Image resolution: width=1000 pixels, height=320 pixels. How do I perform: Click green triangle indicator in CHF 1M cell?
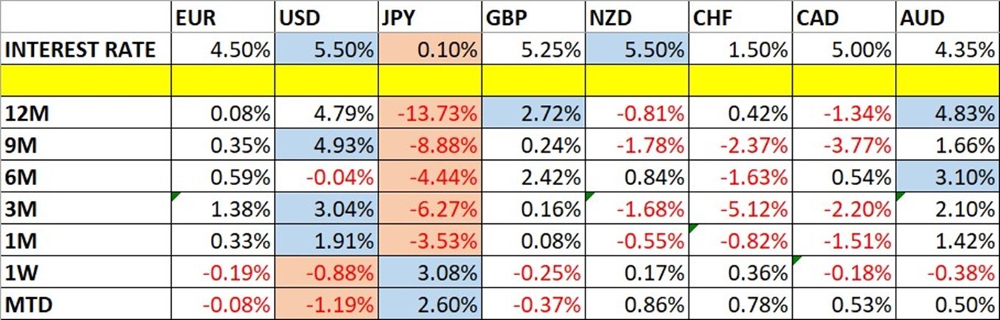pyautogui.click(x=691, y=227)
